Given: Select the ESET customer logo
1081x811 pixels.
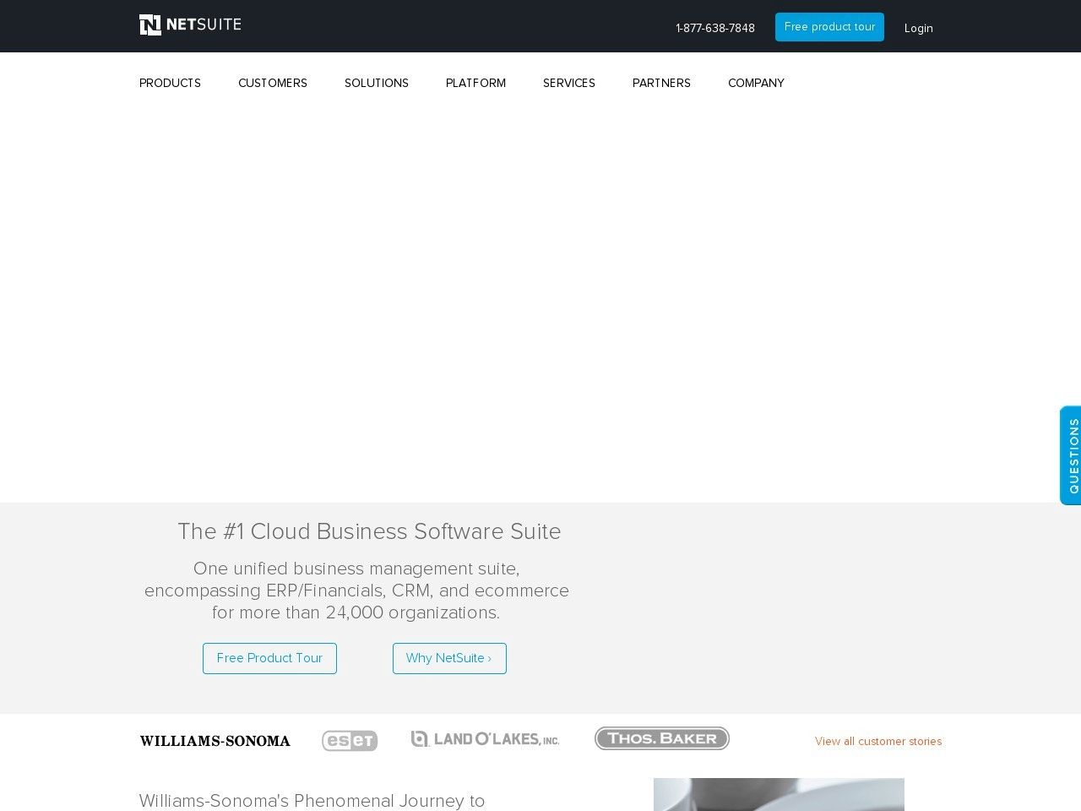Looking at the screenshot, I should pos(350,740).
